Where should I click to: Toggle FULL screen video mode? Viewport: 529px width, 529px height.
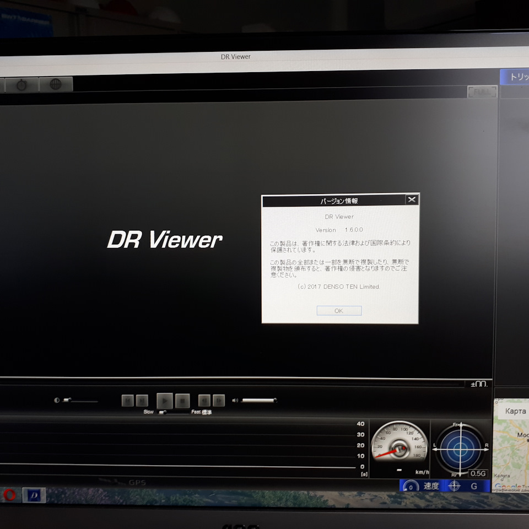pos(482,92)
